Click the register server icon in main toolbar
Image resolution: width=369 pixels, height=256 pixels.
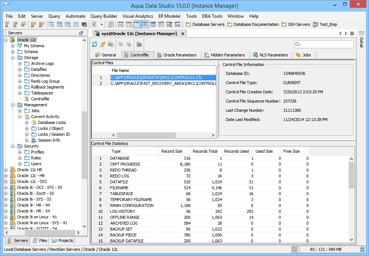pyautogui.click(x=7, y=24)
